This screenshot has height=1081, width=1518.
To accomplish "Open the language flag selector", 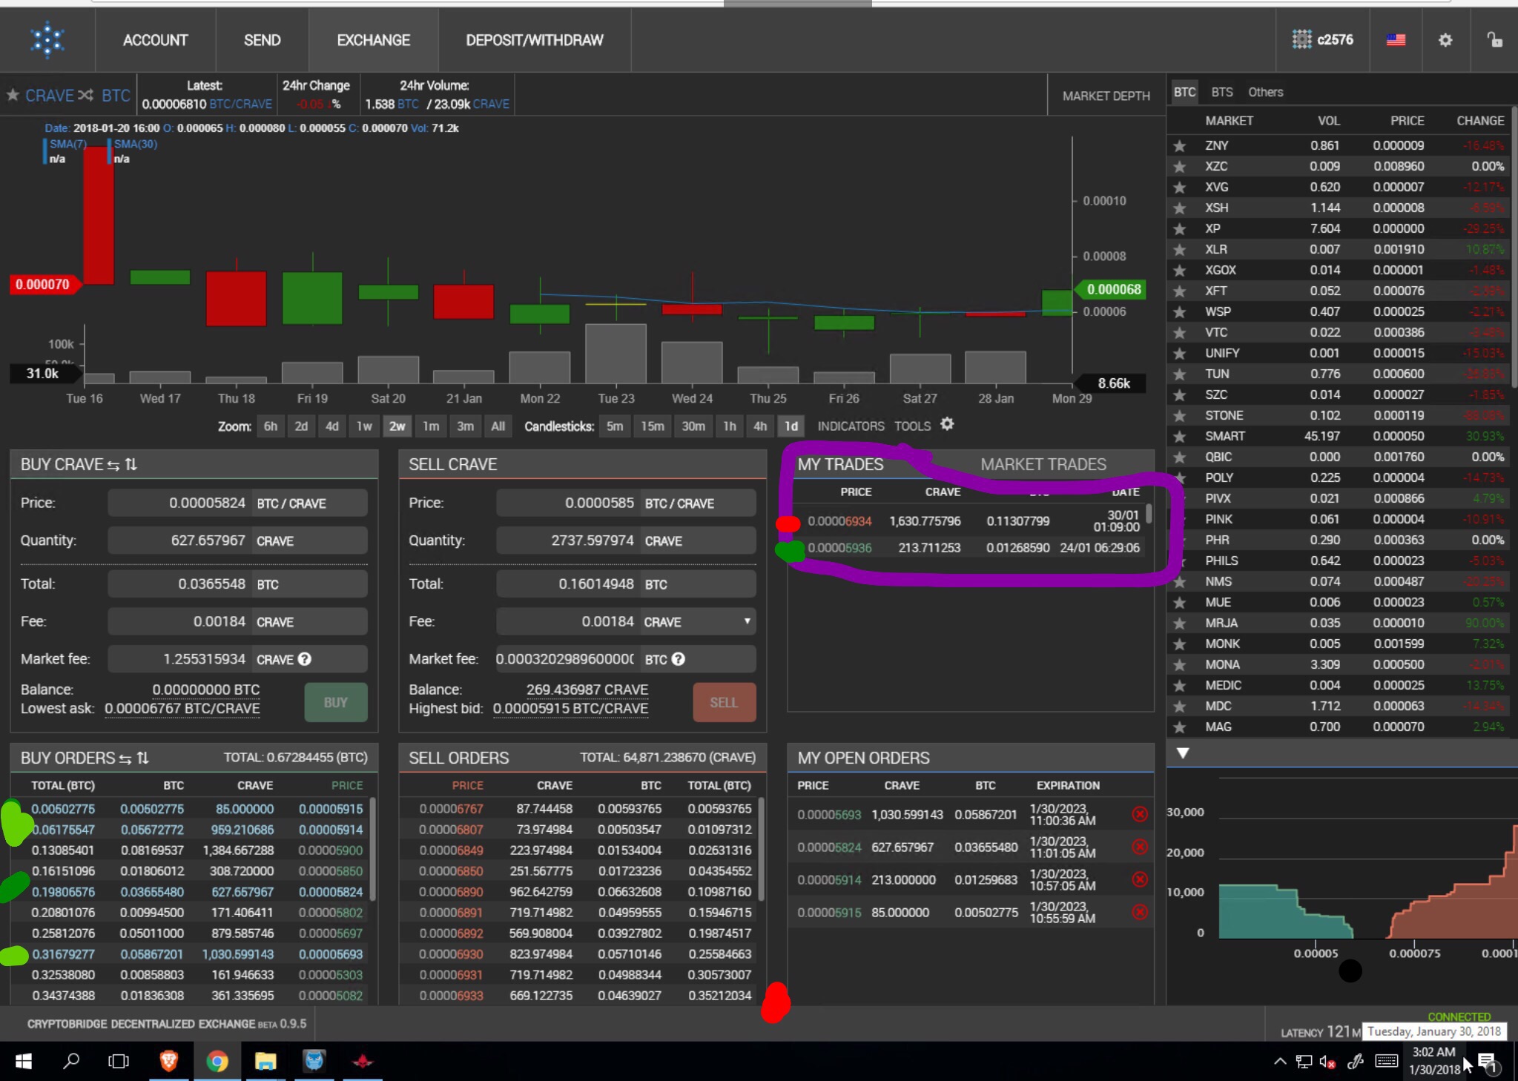I will click(1396, 40).
